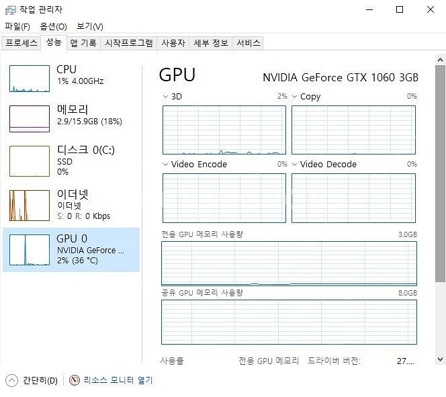Viewport: 446px width, 397px height.
Task: Select the CPU performance graph thumbnail
Action: (30, 79)
